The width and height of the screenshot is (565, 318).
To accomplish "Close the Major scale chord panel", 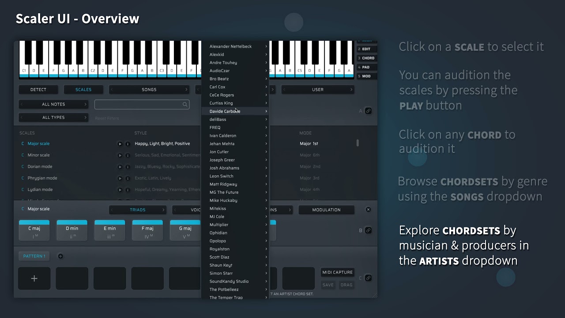I will pyautogui.click(x=368, y=209).
